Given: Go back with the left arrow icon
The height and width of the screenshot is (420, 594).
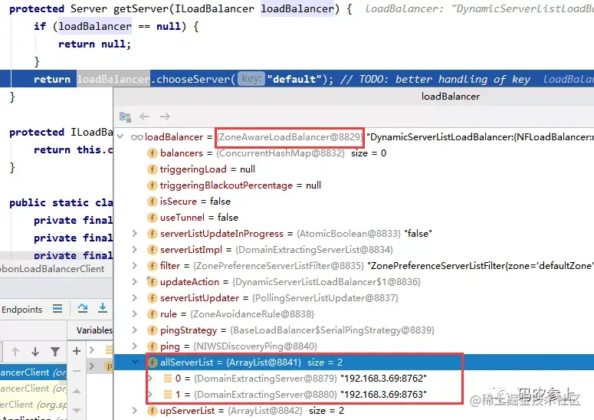Looking at the screenshot, I should (144, 116).
